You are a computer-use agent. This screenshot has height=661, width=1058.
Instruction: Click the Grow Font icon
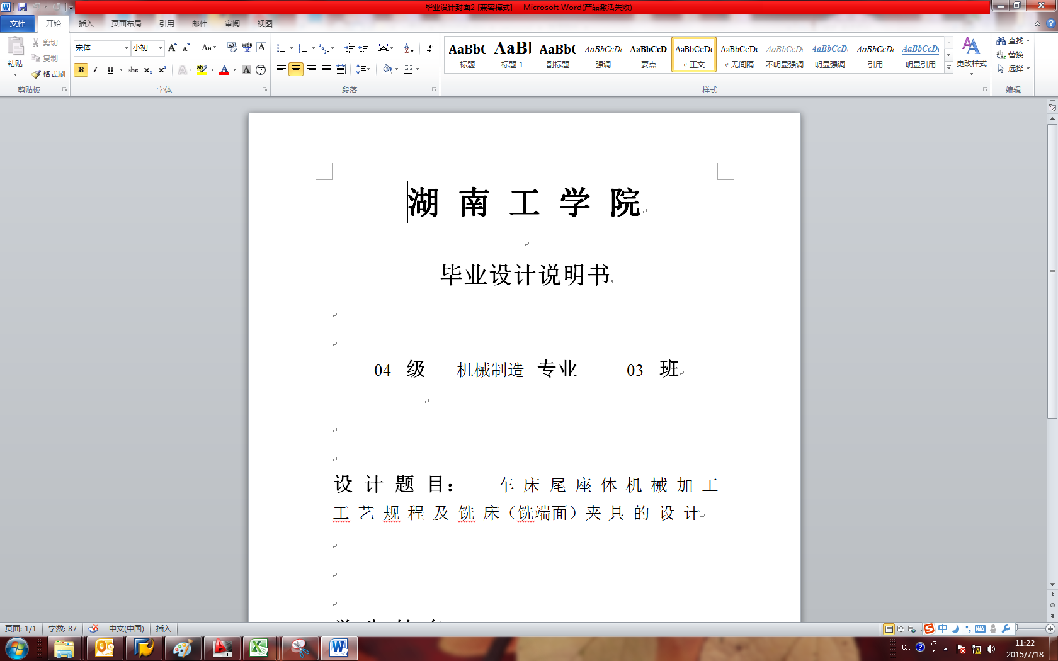pos(173,48)
